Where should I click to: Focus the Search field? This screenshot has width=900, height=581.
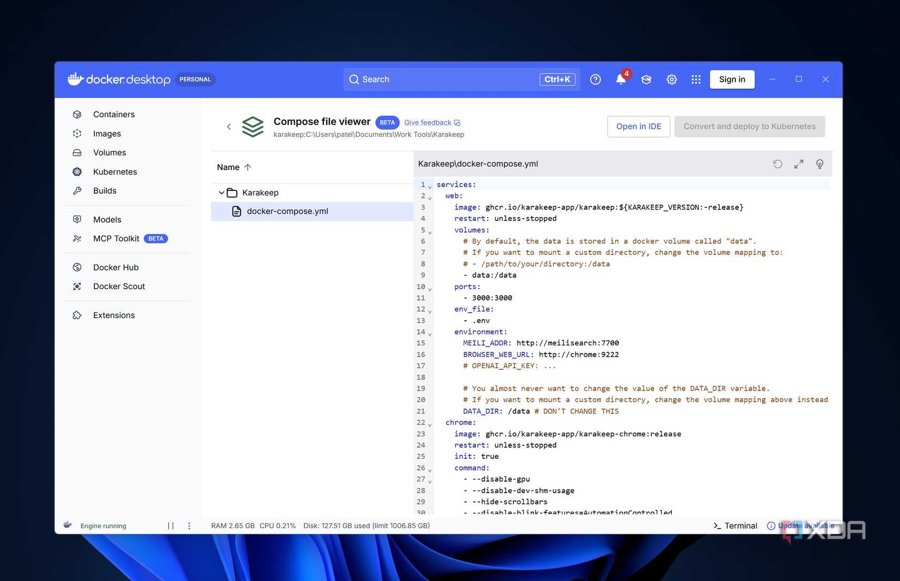(x=461, y=80)
